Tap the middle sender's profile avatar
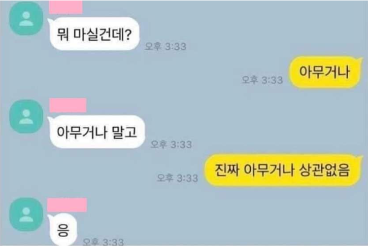This screenshot has width=368, height=246. (x=26, y=116)
